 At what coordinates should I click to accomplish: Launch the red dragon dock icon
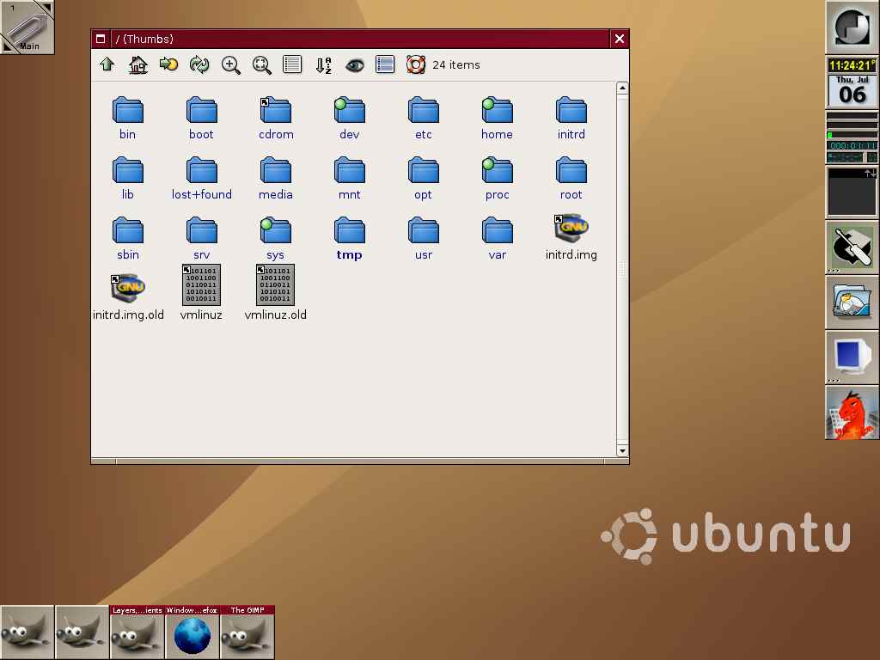pyautogui.click(x=852, y=412)
